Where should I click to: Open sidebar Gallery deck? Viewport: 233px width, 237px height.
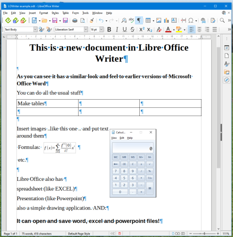coord(227,72)
